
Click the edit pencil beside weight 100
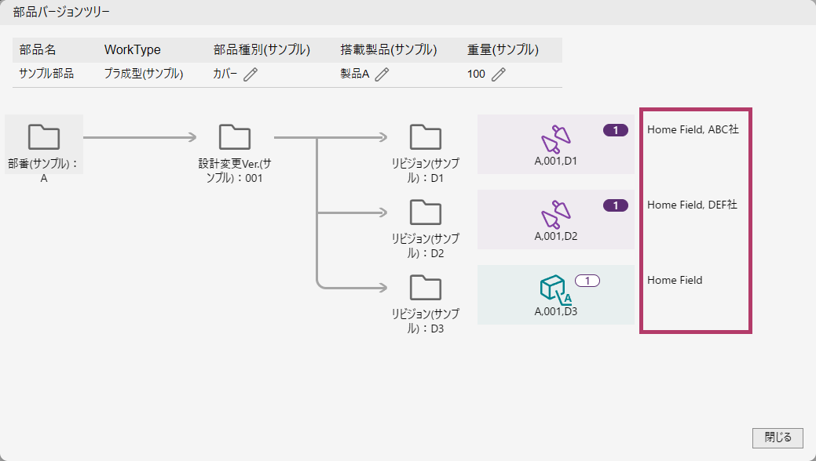pyautogui.click(x=498, y=74)
